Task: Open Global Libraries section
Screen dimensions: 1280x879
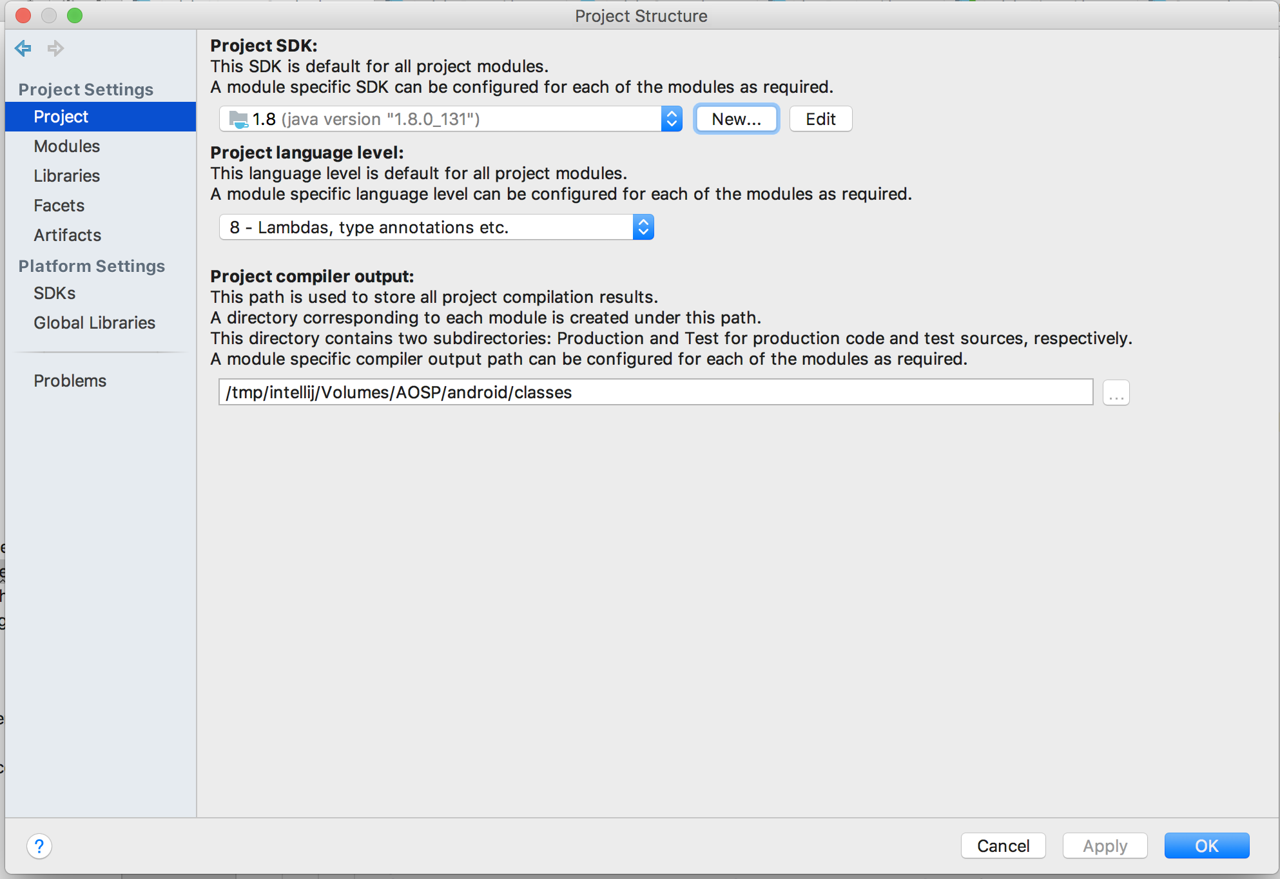Action: coord(101,323)
